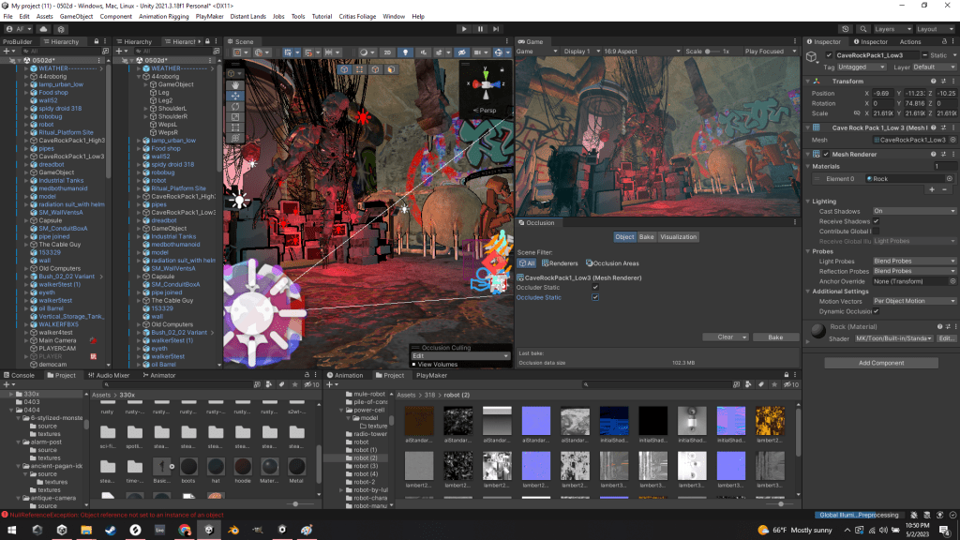
Task: Select the Move tool in Scene overlay
Action: (234, 96)
